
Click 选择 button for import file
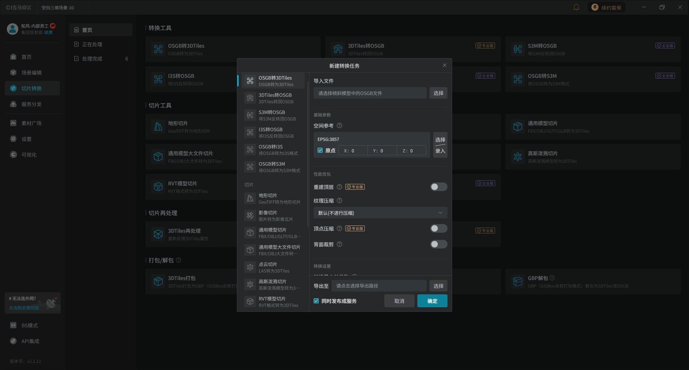point(438,93)
